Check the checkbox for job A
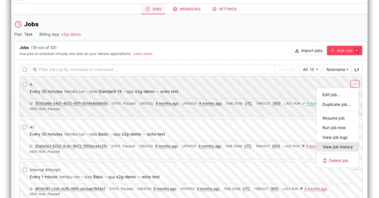The image size is (379, 198). tap(25, 84)
